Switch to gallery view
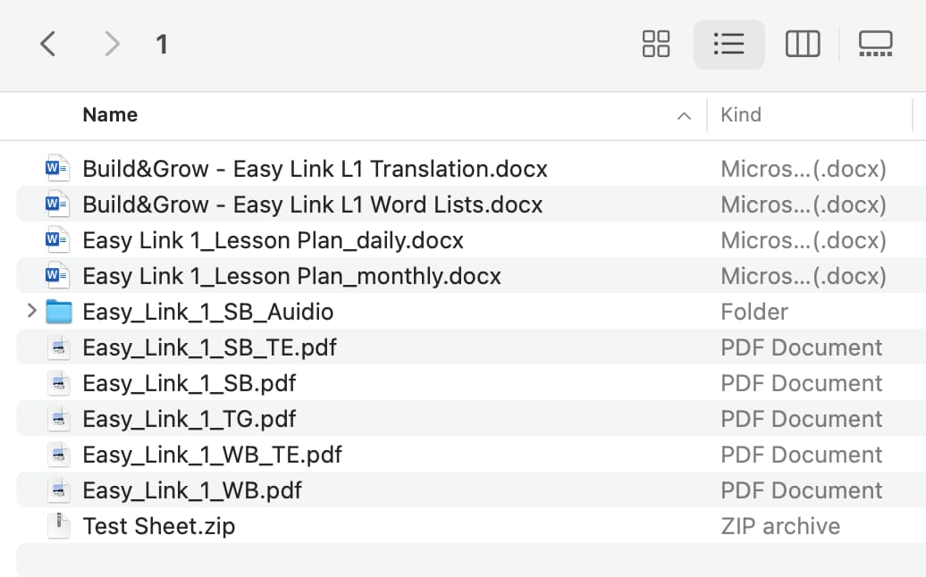The height and width of the screenshot is (577, 926). (875, 45)
